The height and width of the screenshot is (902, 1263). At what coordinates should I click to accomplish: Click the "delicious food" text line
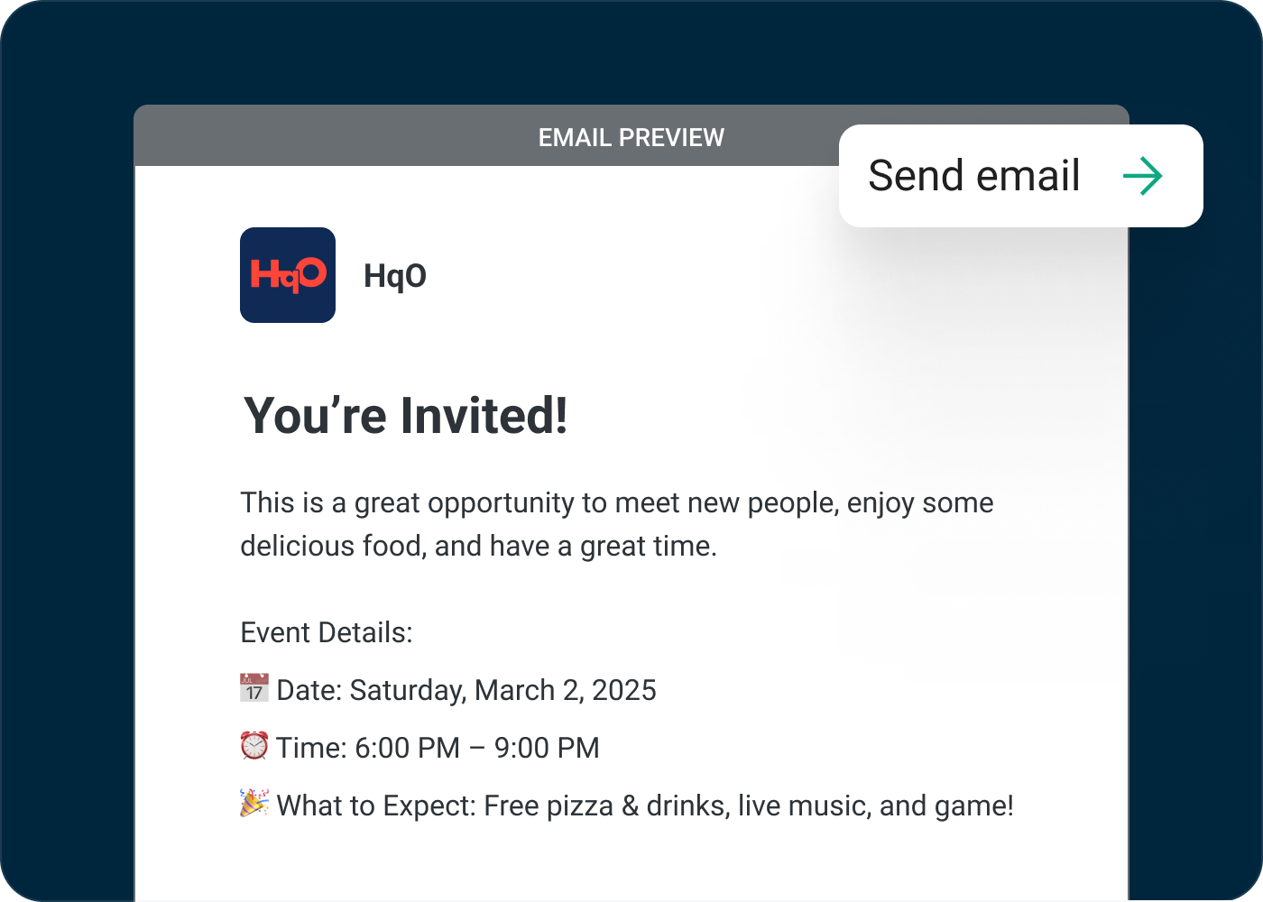pos(478,546)
